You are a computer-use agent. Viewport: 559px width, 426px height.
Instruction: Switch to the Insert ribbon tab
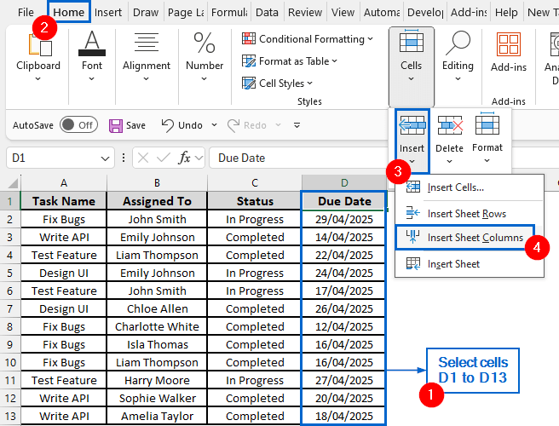108,13
